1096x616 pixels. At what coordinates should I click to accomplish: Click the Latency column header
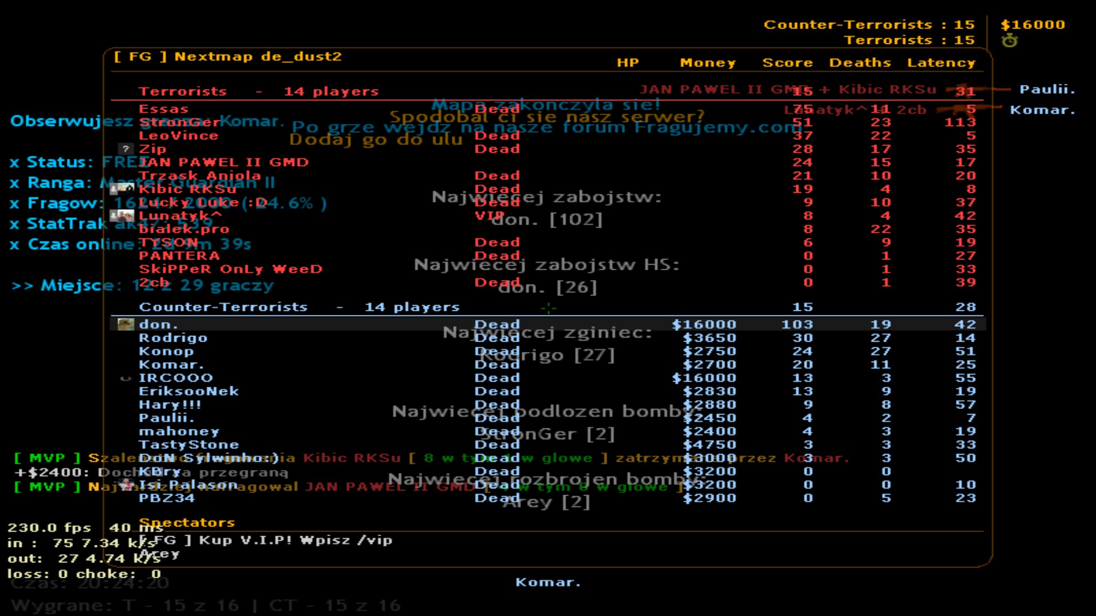click(x=941, y=63)
